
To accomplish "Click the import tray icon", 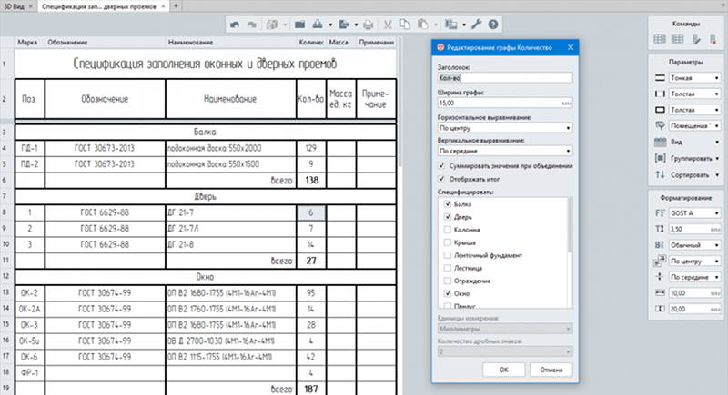I will tap(318, 25).
